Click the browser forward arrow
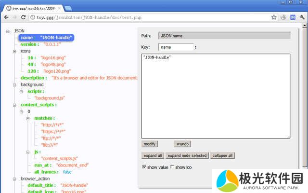This screenshot has width=308, height=193. 15,17
